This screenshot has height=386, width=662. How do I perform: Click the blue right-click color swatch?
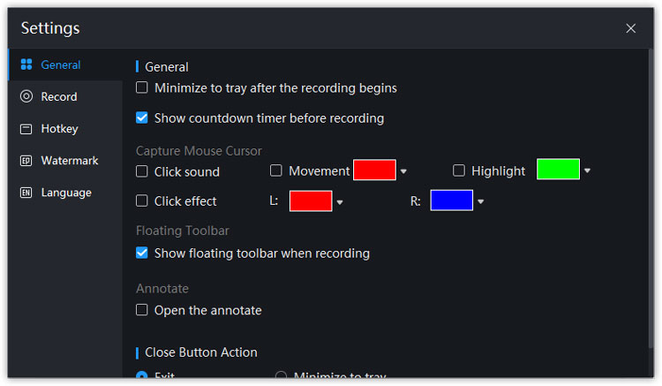451,201
